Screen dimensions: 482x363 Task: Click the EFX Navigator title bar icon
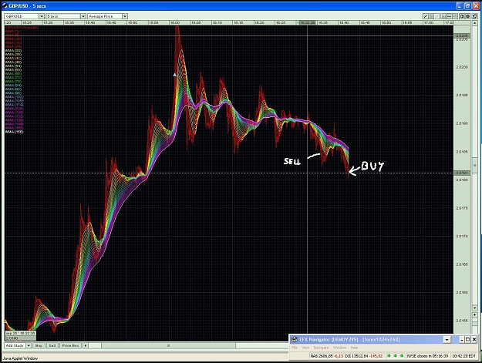[x=295, y=339]
